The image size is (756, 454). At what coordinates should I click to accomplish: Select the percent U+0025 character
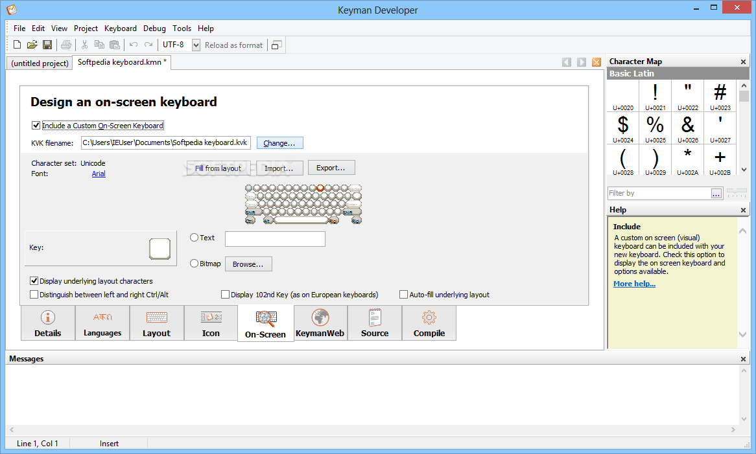(x=656, y=128)
